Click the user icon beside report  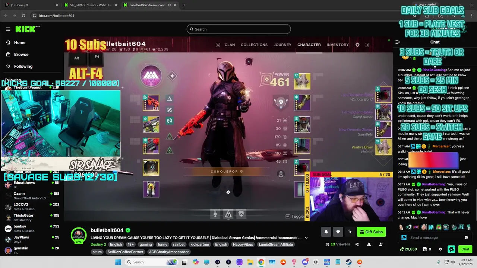coord(381,244)
